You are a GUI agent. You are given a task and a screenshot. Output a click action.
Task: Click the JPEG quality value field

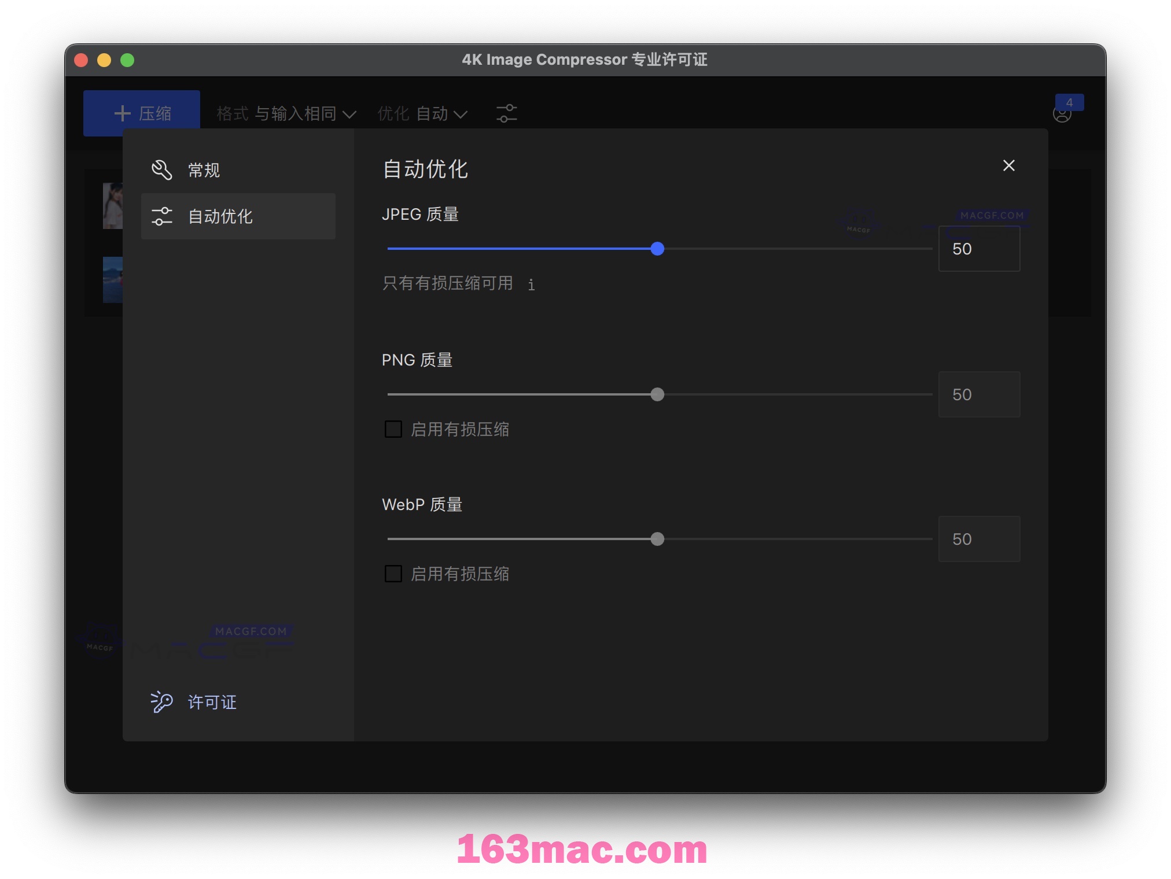point(979,249)
